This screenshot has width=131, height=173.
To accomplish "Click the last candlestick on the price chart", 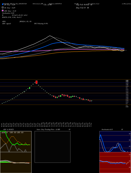I will 91,101.
